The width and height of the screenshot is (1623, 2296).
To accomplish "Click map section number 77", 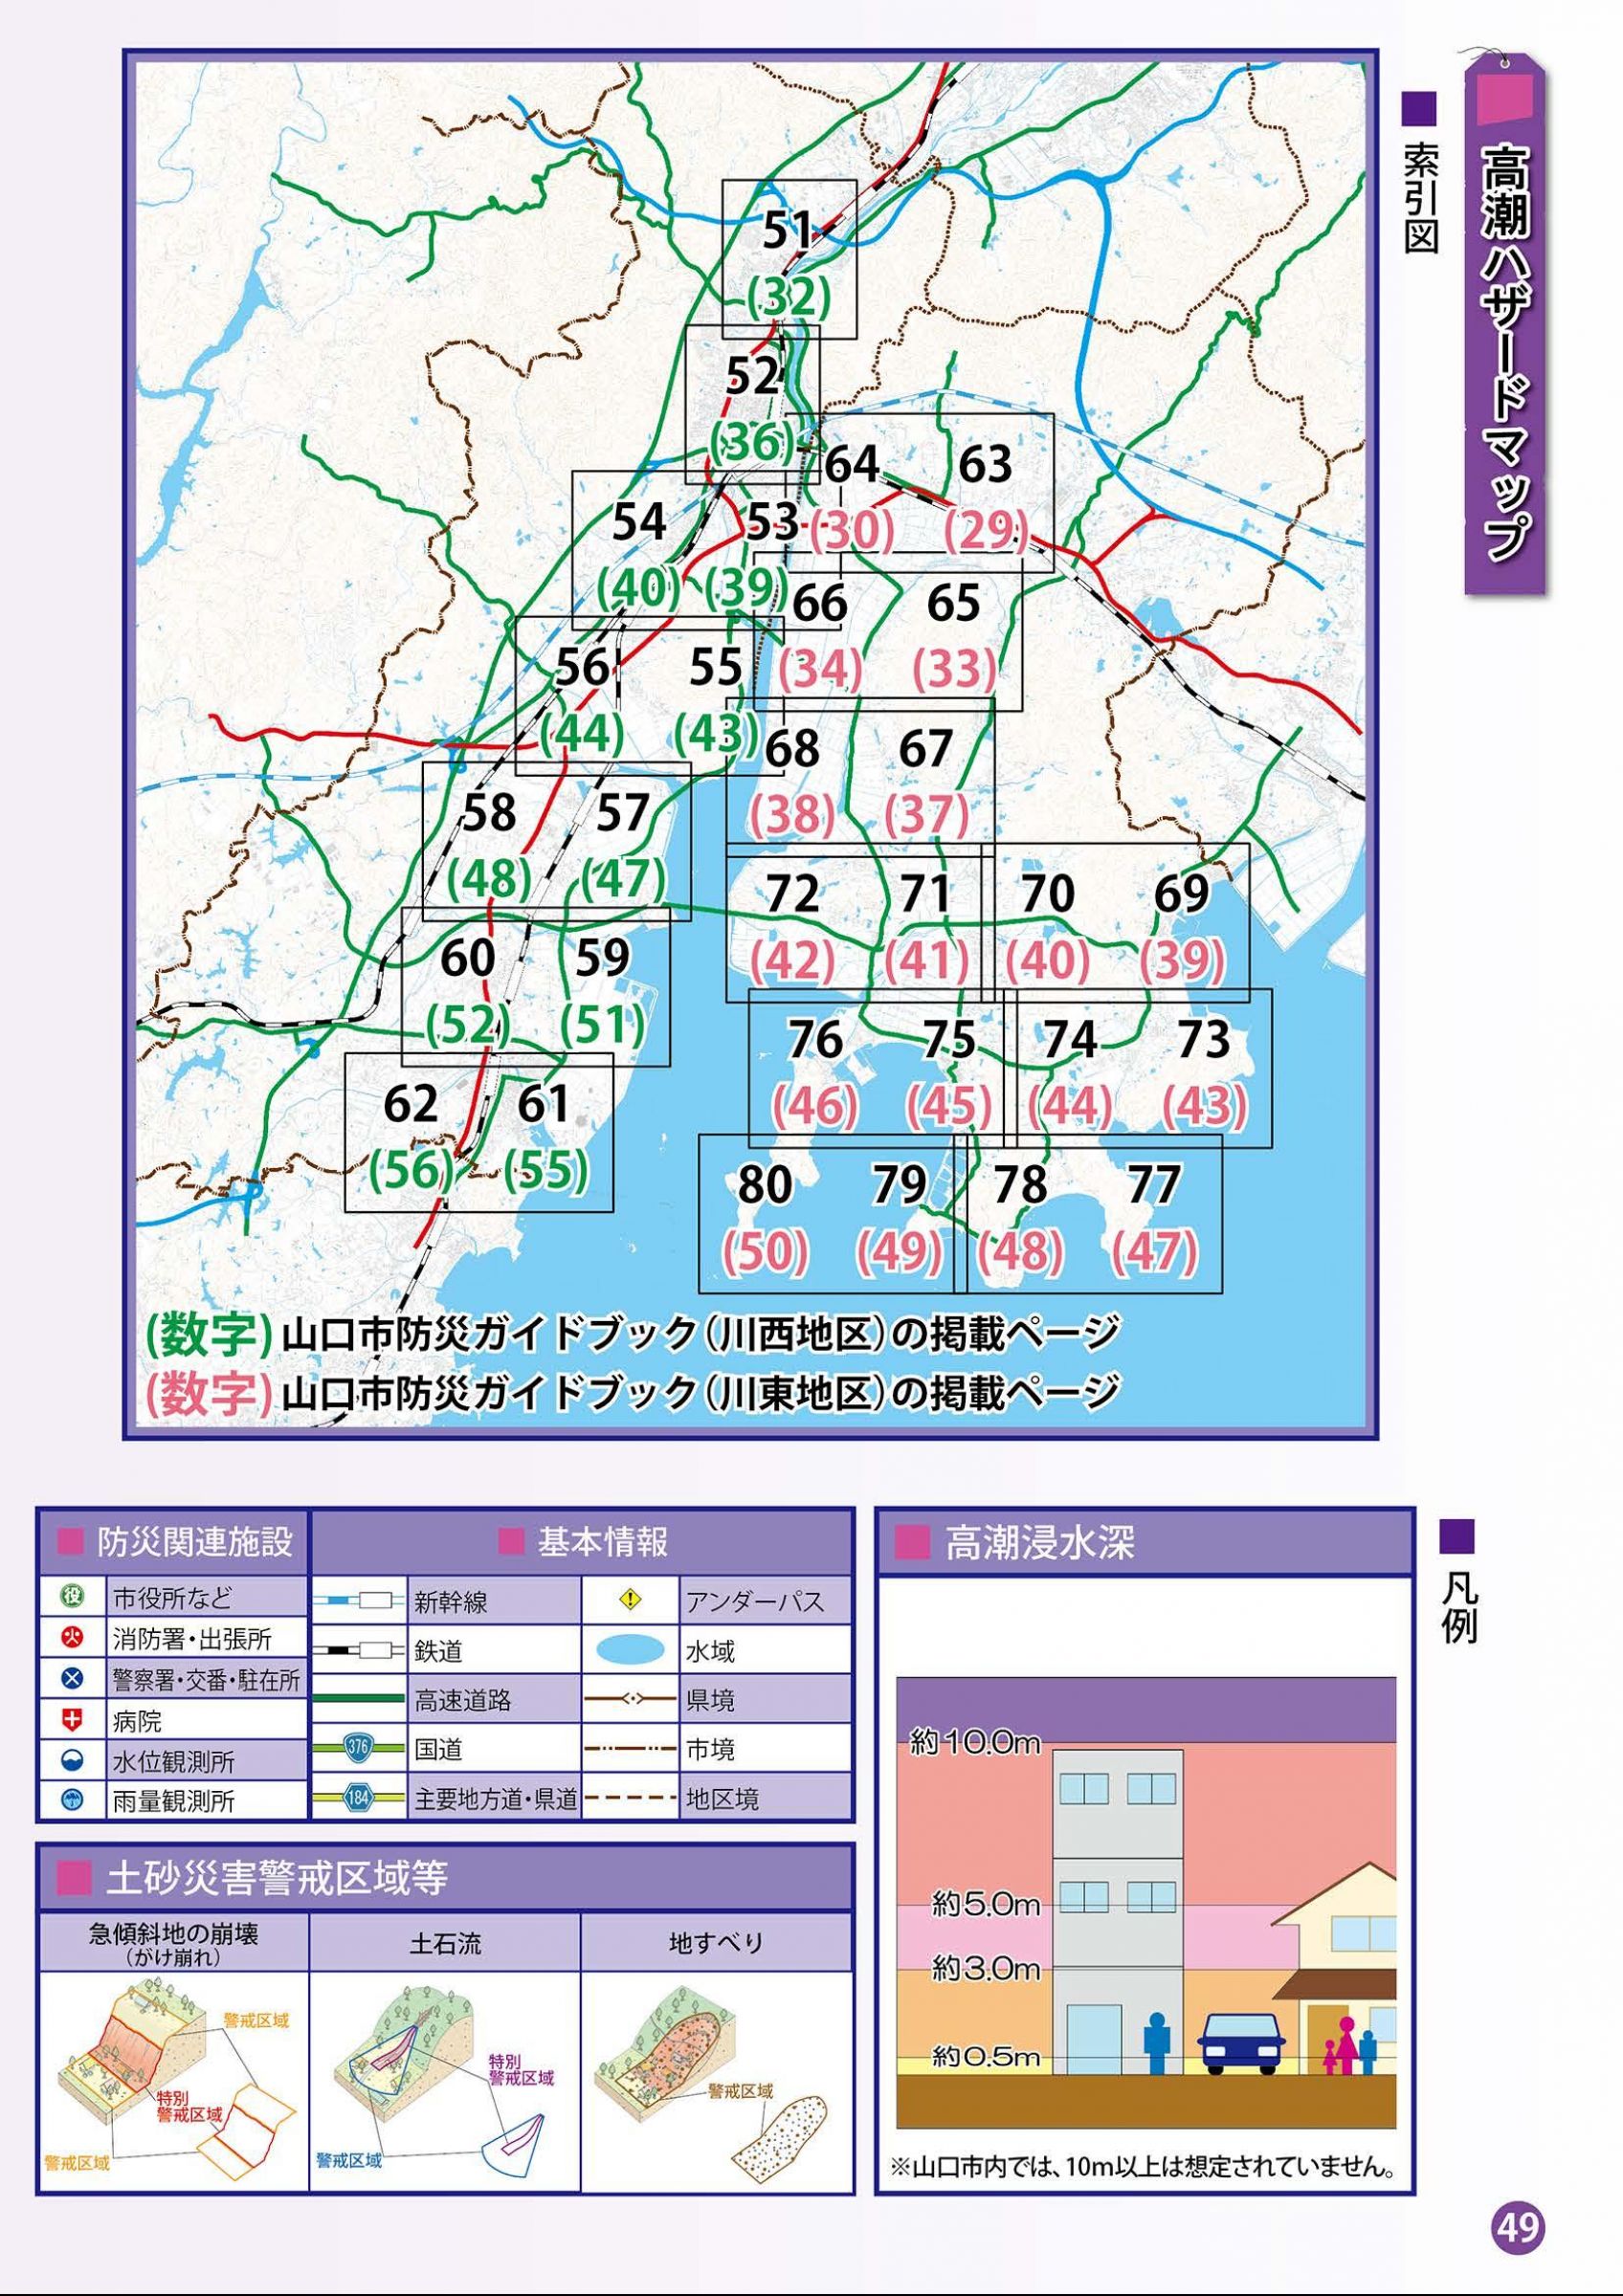I will pos(1153,1184).
